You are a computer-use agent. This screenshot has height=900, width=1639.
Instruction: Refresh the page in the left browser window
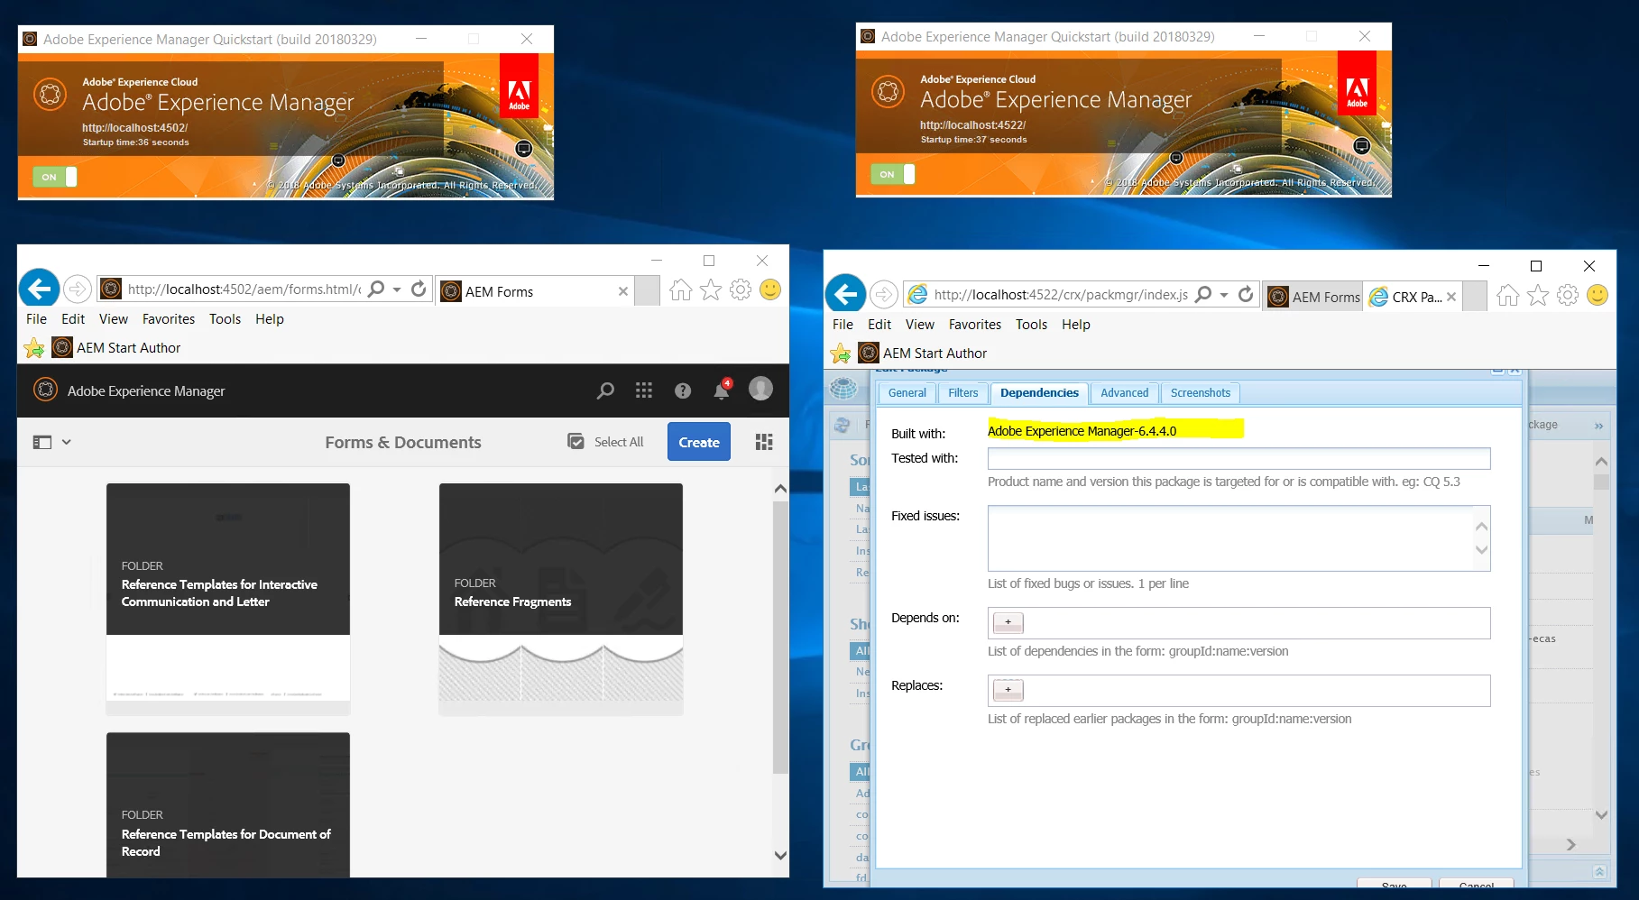[419, 289]
